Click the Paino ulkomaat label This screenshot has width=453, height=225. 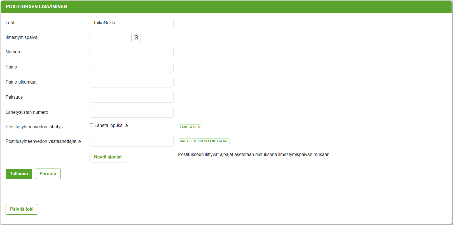point(21,82)
